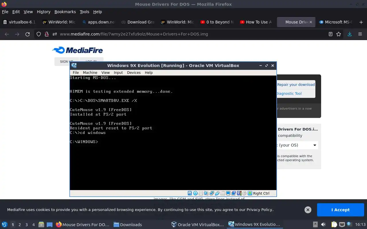
Task: Open the Firefox downloads panel
Action: click(x=350, y=34)
